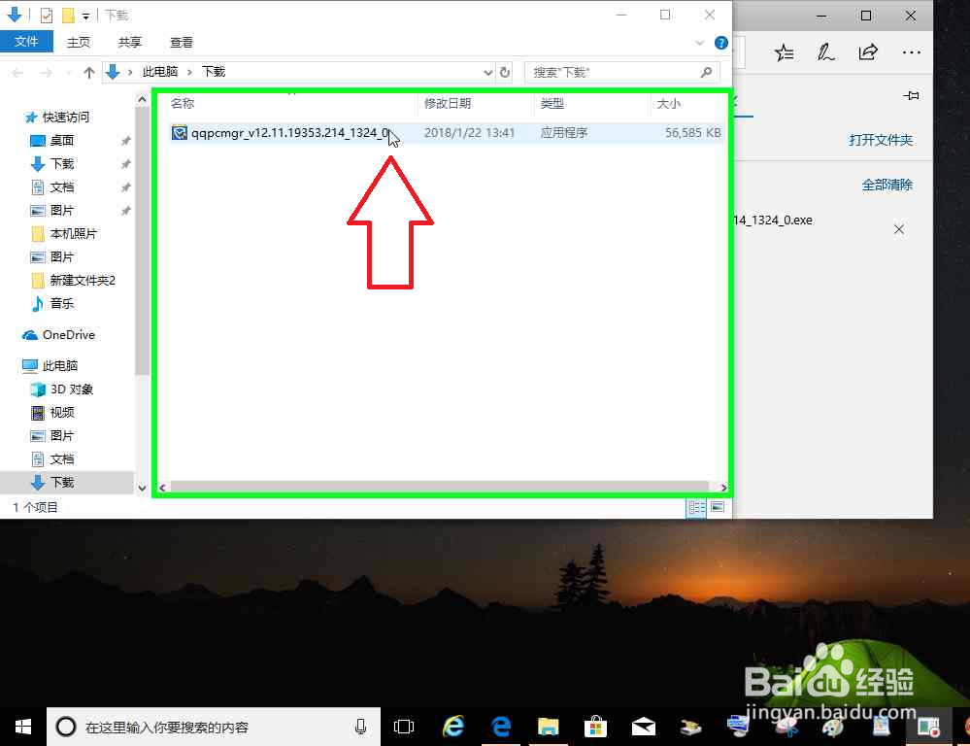The image size is (970, 746).
Task: Refresh the 下载 folder
Action: point(505,73)
